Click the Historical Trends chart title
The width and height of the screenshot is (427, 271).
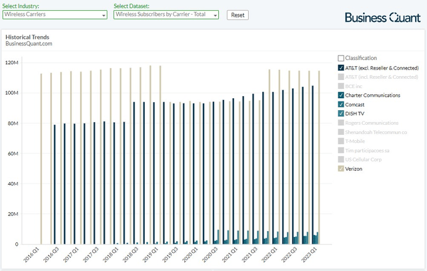(27, 37)
